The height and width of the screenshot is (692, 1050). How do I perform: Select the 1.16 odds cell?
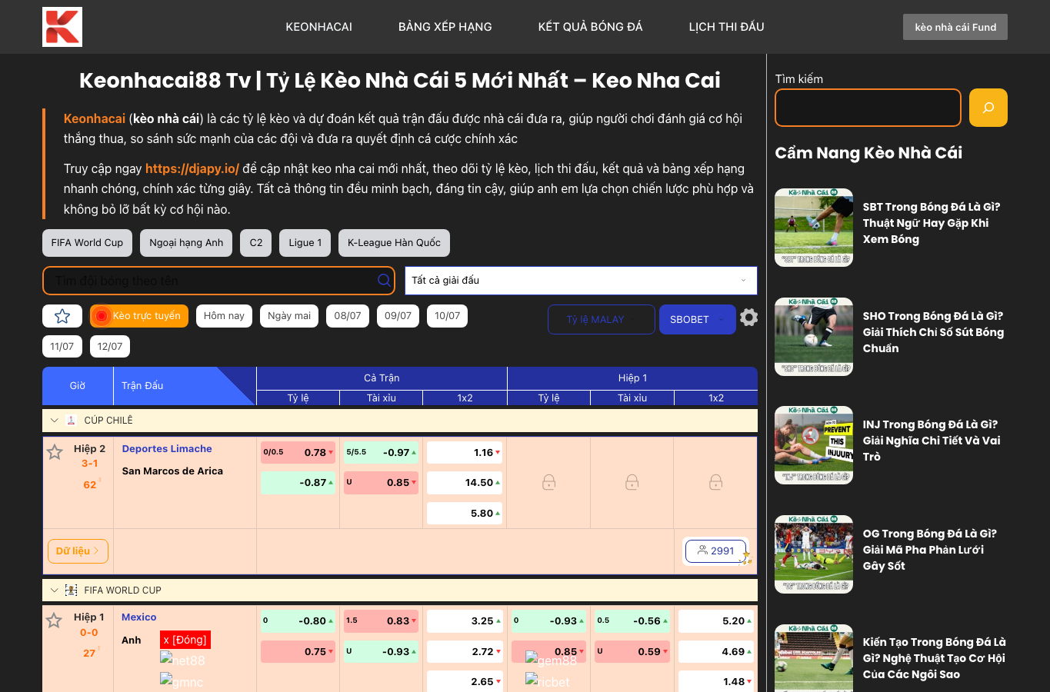[x=464, y=452]
